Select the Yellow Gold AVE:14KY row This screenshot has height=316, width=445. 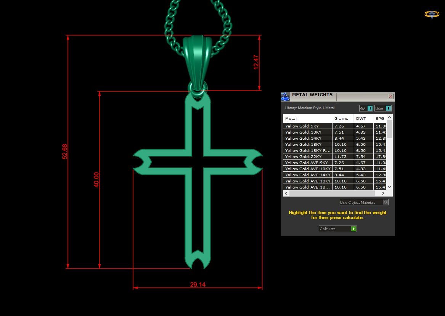point(335,175)
